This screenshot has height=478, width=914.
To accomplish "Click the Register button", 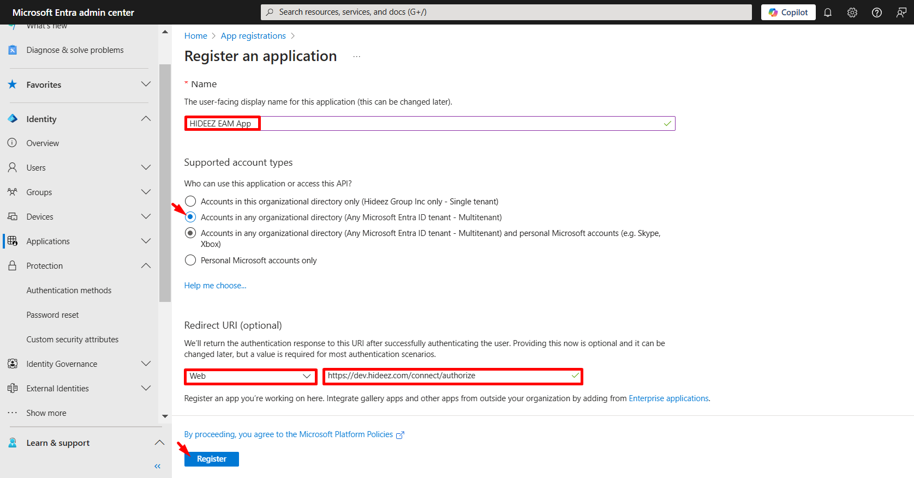I will (211, 459).
